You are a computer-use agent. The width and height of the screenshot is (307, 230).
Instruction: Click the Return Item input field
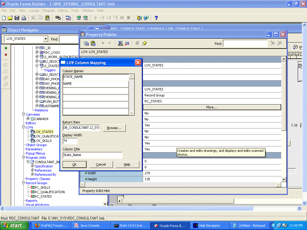[81, 128]
